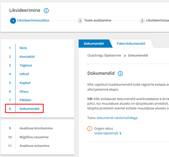The image size is (169, 157).
Task: Click breadcrumb chevron after Osaühingu lõpetamine
Action: coord(125,56)
